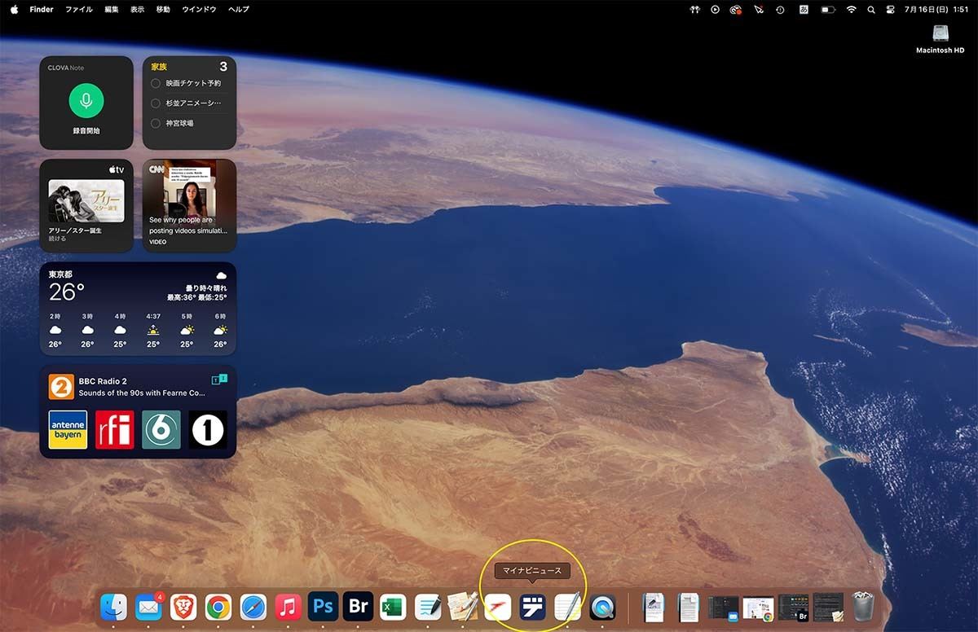
Task: Open the 表示 menu
Action: (x=137, y=10)
